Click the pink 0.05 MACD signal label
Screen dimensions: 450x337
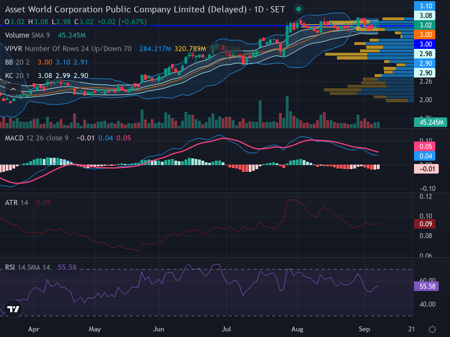(425, 147)
